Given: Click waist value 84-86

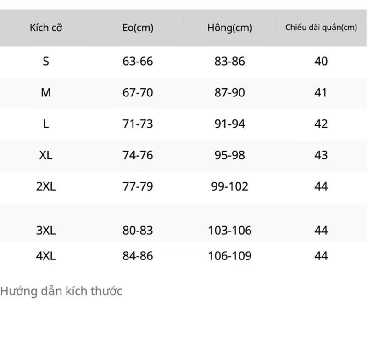Looking at the screenshot, I should point(138,255).
